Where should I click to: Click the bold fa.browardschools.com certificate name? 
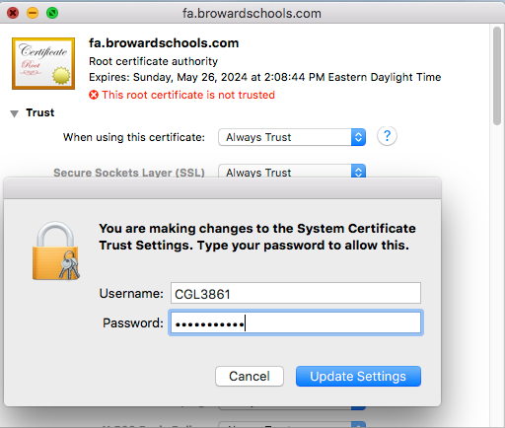click(x=164, y=43)
